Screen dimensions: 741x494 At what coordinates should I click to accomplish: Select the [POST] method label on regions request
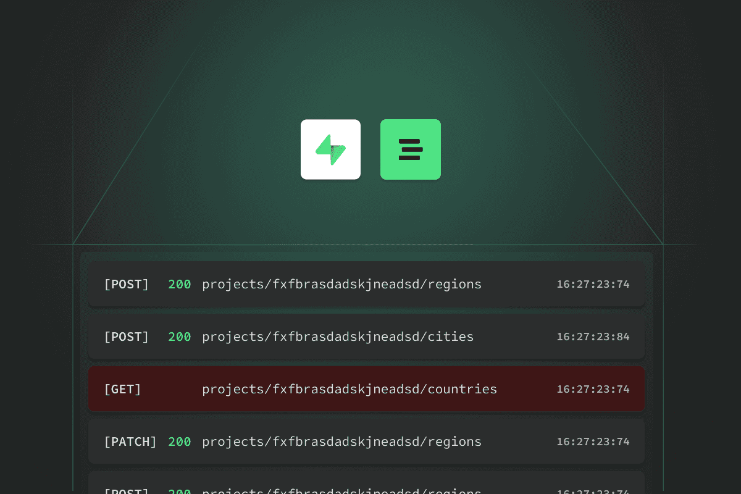click(x=127, y=284)
